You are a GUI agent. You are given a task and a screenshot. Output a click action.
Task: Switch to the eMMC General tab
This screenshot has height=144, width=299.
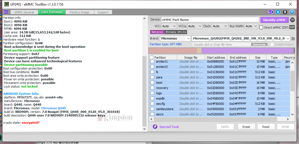coord(24,12)
